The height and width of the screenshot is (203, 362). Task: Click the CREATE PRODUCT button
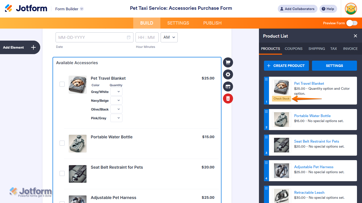tap(286, 66)
